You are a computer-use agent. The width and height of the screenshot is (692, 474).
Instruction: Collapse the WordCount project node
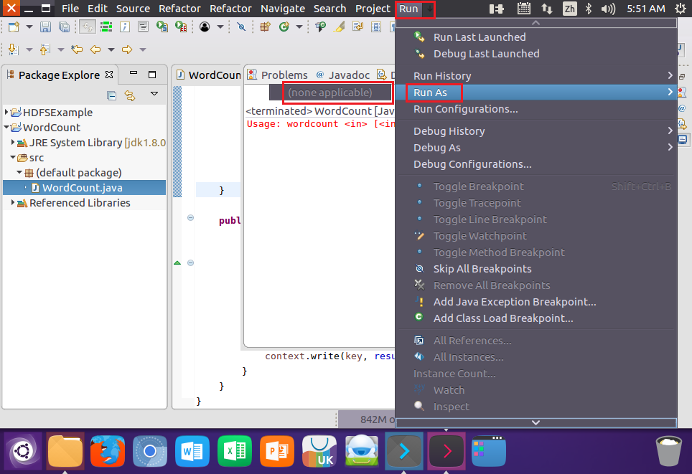point(6,127)
